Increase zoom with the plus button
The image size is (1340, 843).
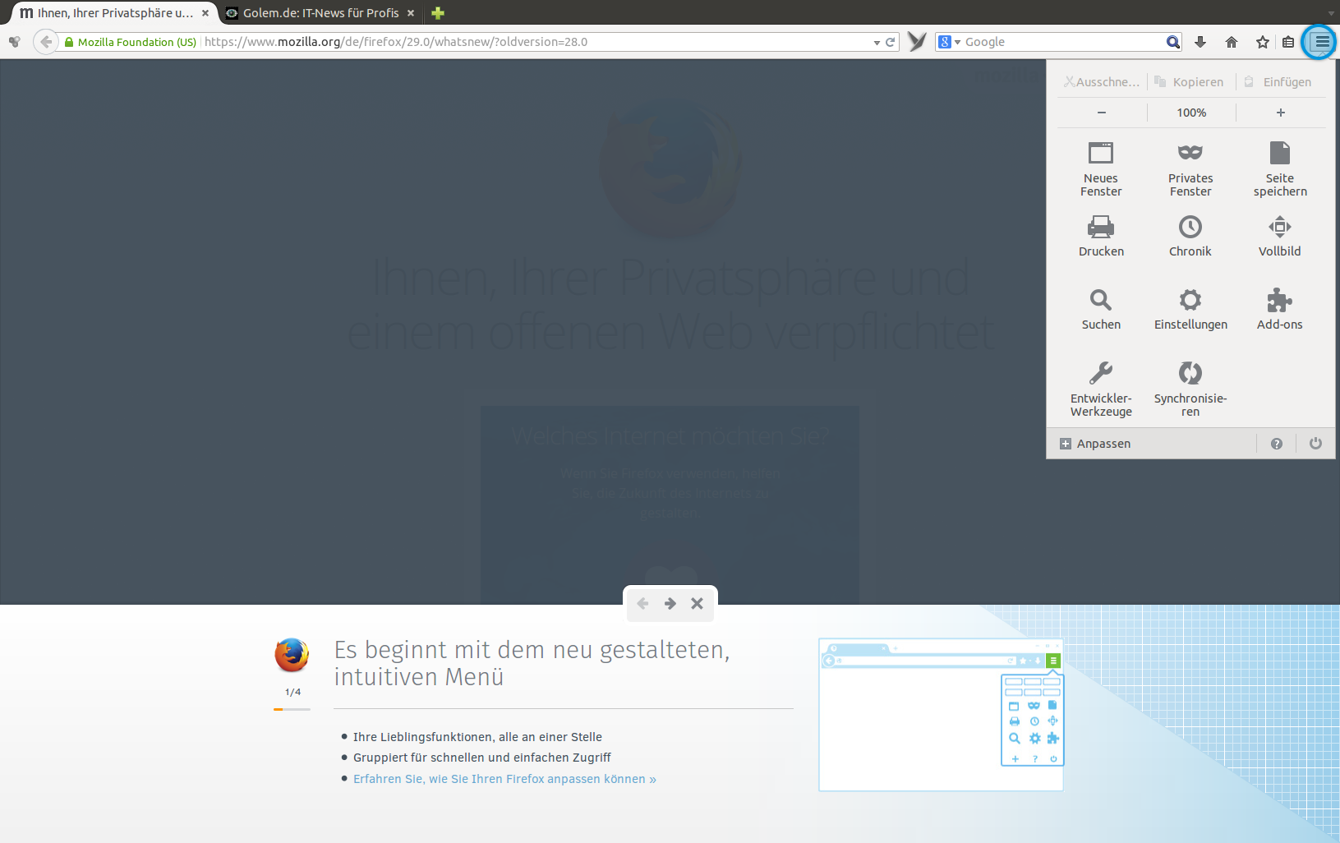[1280, 113]
